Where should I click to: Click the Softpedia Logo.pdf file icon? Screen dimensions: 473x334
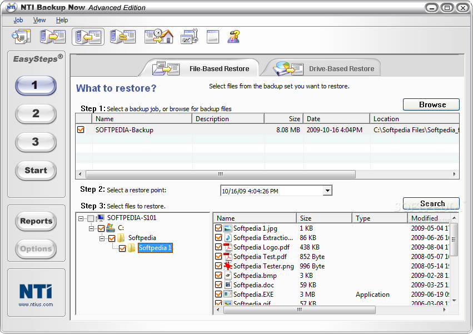click(x=228, y=247)
